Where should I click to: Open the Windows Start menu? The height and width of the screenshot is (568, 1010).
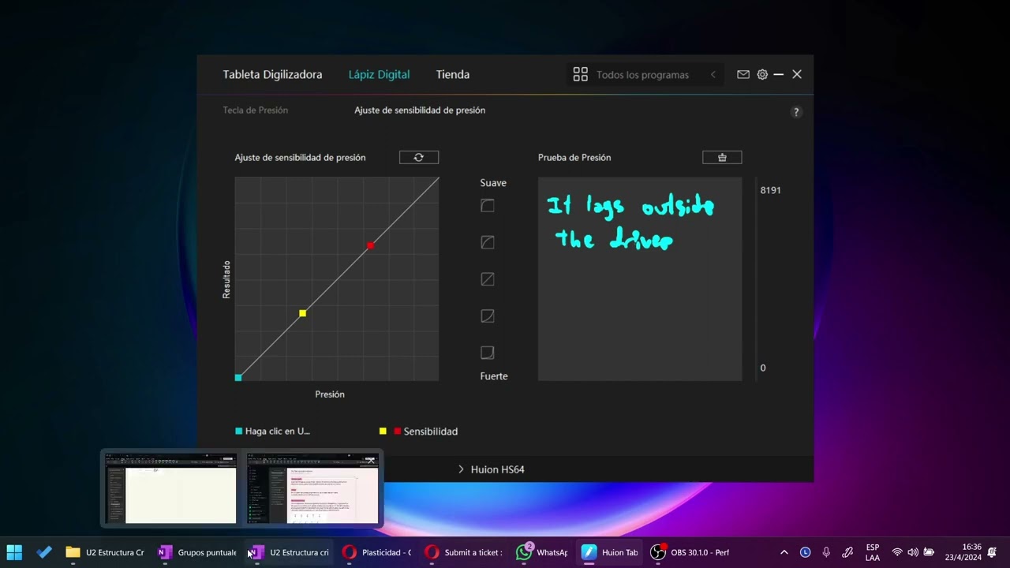click(14, 552)
